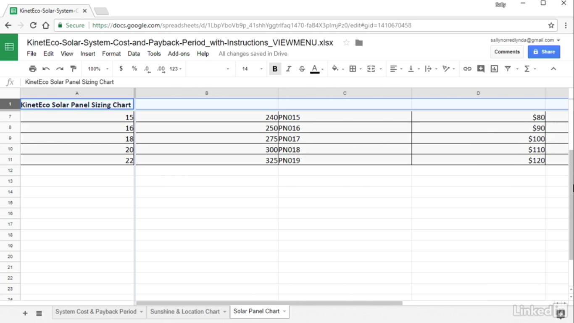The height and width of the screenshot is (323, 574).
Task: Open Solar Panel Chart tab dropdown arrow
Action: click(x=284, y=312)
